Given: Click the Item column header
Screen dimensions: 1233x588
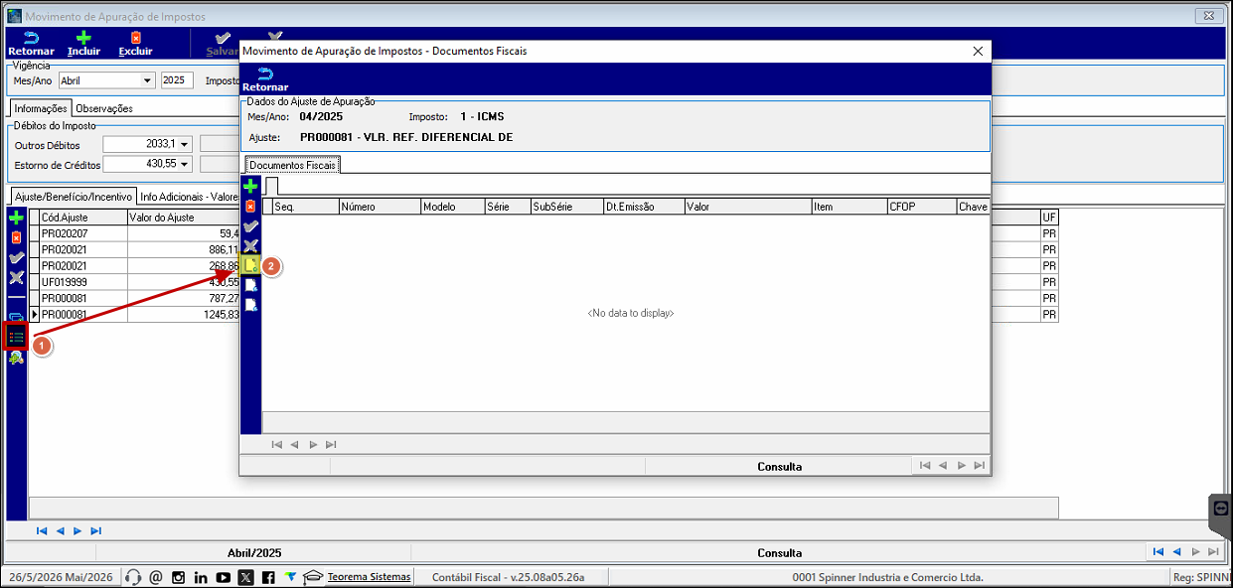Looking at the screenshot, I should (848, 207).
